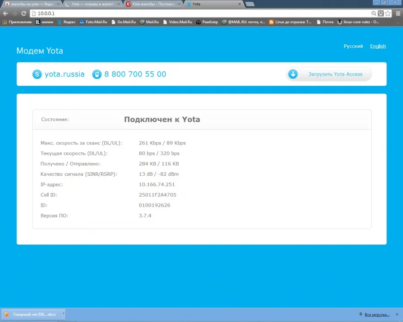Open the Foto.Mail.Ru bookmark
This screenshot has height=322, width=403.
pos(93,22)
